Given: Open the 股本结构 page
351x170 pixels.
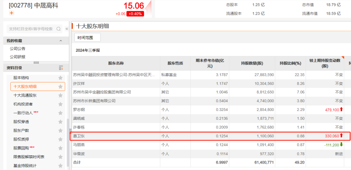Looking at the screenshot, I should (x=21, y=78).
